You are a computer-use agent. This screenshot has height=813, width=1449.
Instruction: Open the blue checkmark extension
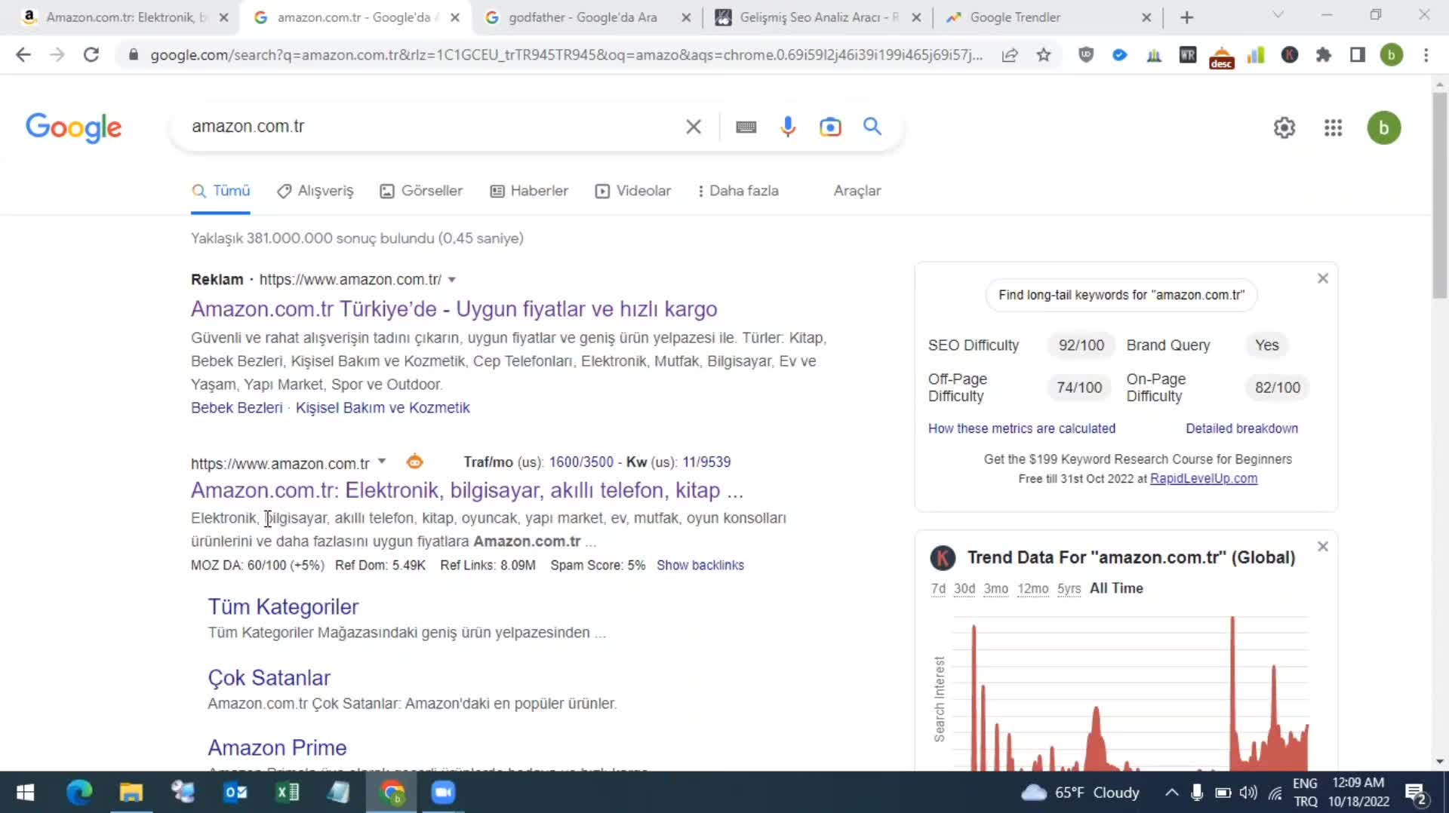point(1120,55)
